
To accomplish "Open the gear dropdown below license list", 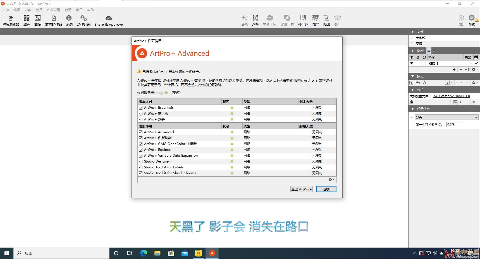I will [x=331, y=180].
